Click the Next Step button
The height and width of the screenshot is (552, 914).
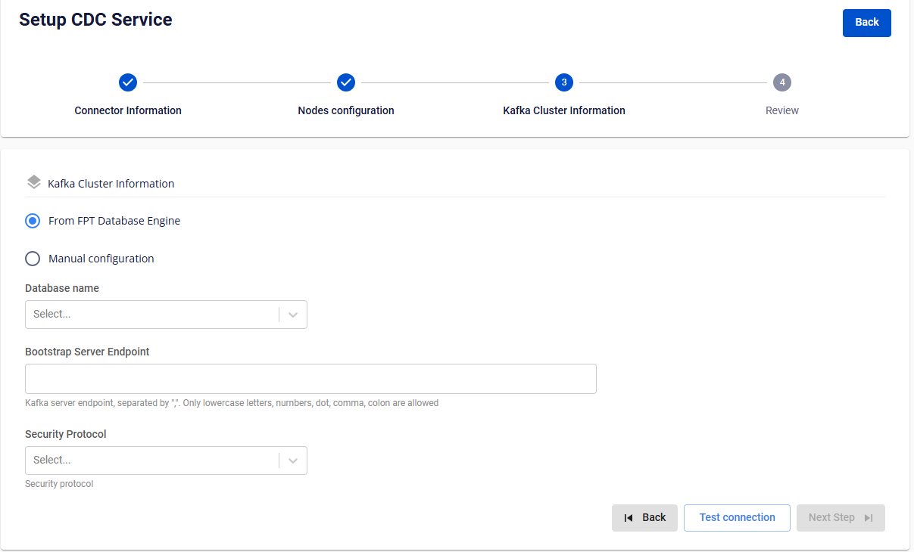coord(841,518)
